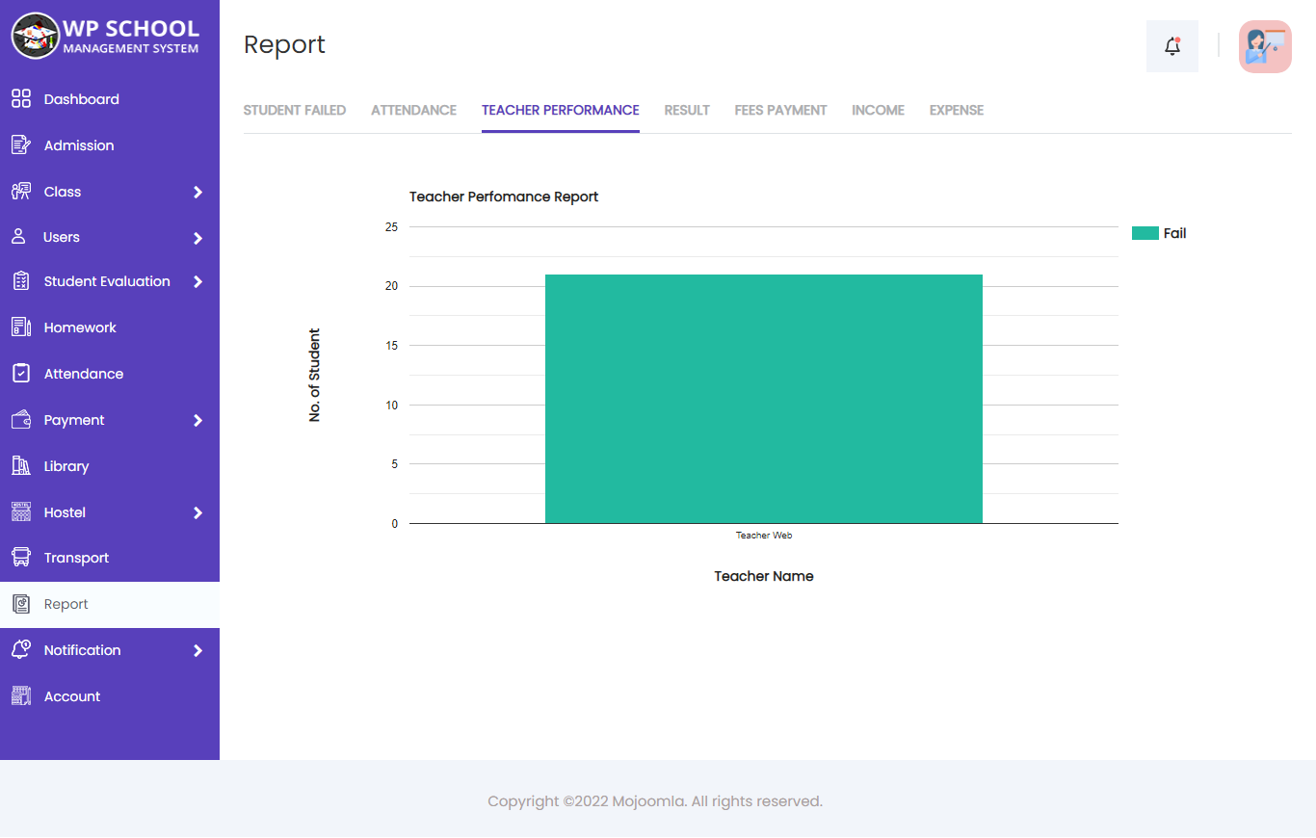This screenshot has width=1316, height=838.
Task: Open the Fees Payment tab
Action: click(x=780, y=110)
